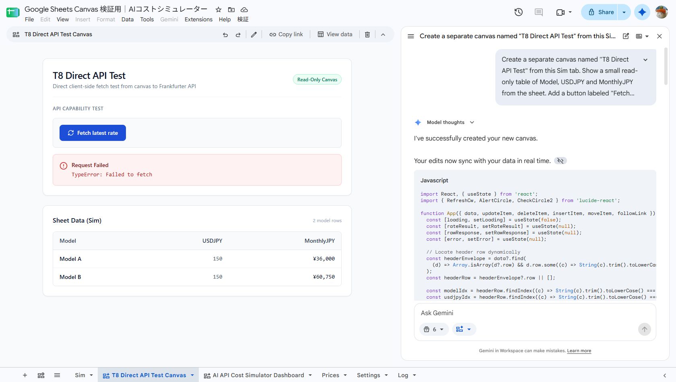Redo the canvas change
The image size is (676, 382).
tap(238, 35)
